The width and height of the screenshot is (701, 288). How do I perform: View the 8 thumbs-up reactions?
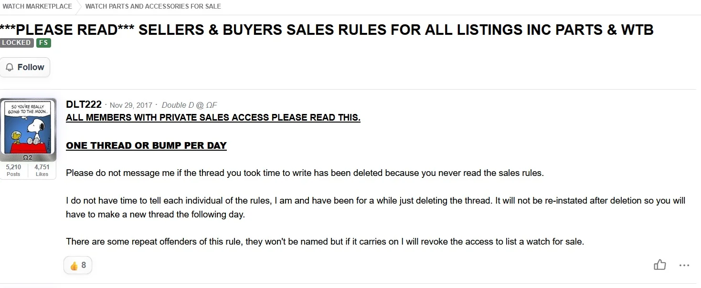click(x=78, y=265)
